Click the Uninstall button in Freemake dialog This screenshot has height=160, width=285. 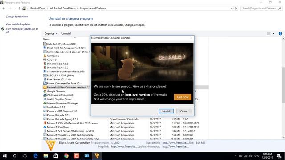coord(166,111)
